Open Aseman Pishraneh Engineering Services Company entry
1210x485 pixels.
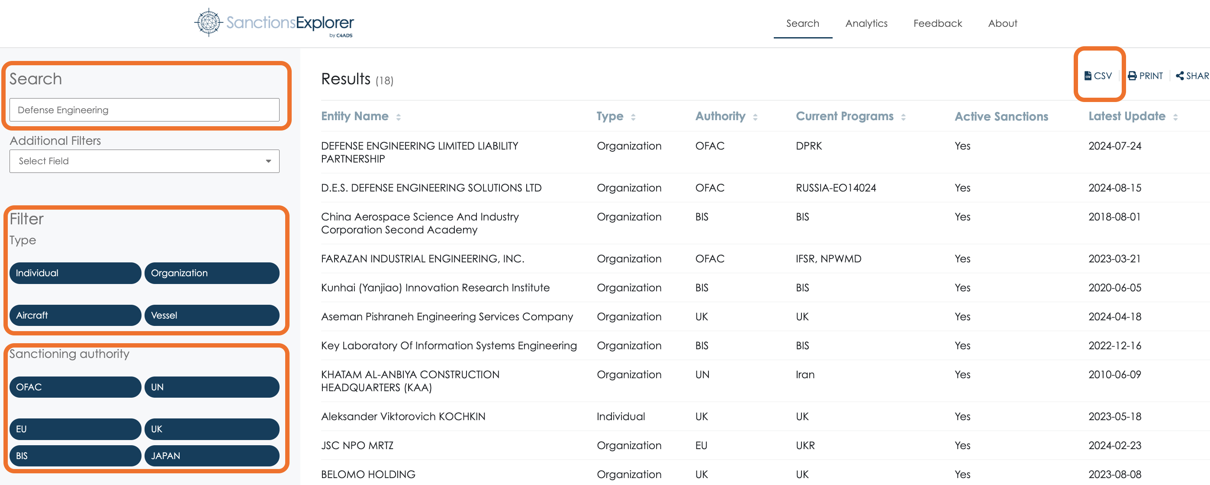(x=447, y=316)
